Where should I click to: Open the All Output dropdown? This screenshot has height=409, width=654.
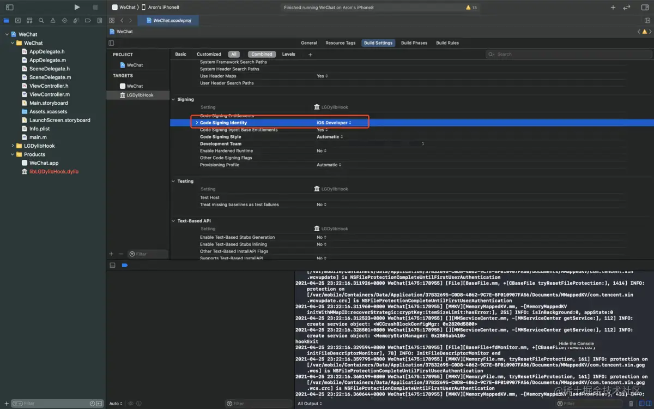[x=310, y=404]
